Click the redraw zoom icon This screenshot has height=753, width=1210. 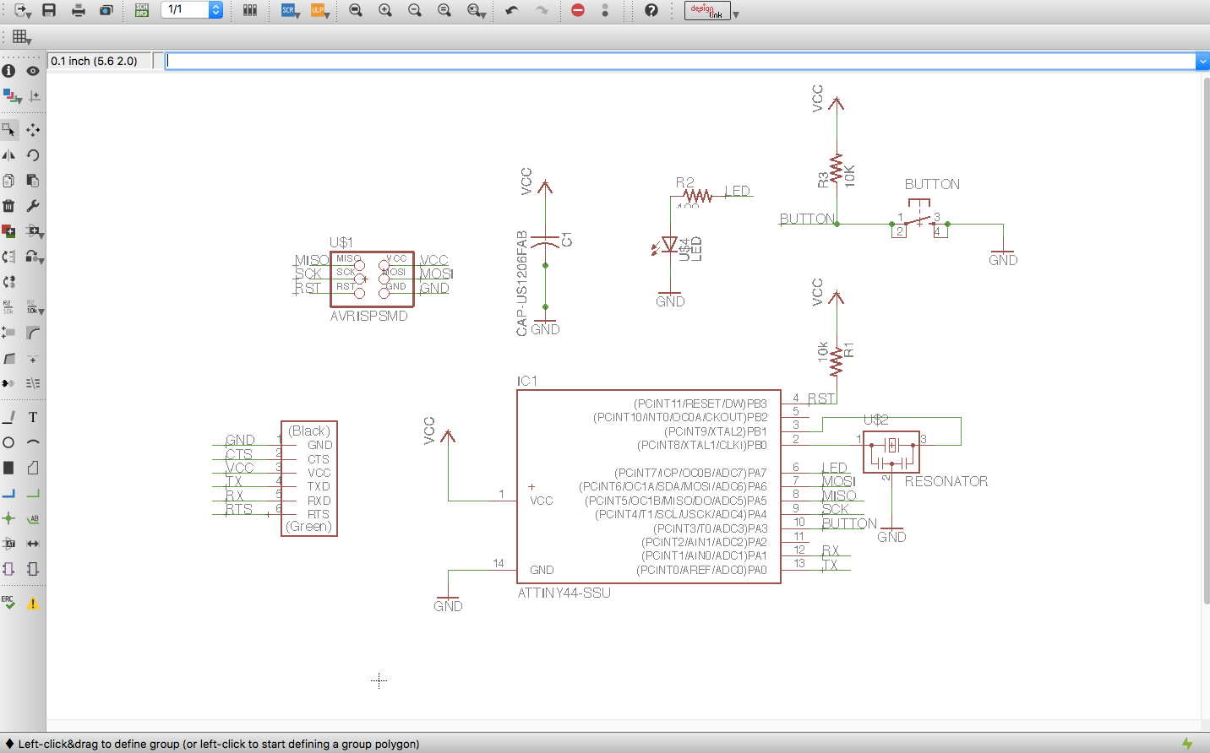pos(444,10)
